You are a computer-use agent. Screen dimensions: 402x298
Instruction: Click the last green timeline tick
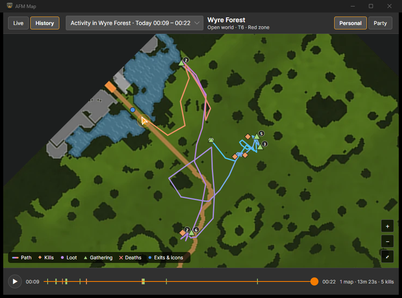(x=258, y=281)
